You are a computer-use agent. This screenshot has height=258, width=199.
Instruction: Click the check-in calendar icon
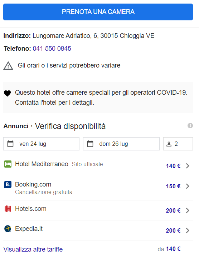[10, 144]
